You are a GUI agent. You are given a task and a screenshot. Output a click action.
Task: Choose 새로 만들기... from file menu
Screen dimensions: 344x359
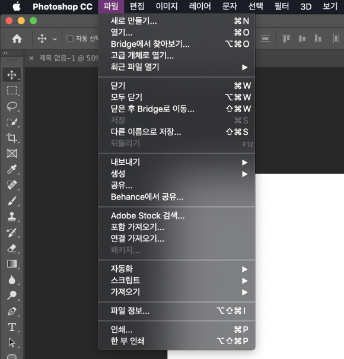click(x=177, y=21)
